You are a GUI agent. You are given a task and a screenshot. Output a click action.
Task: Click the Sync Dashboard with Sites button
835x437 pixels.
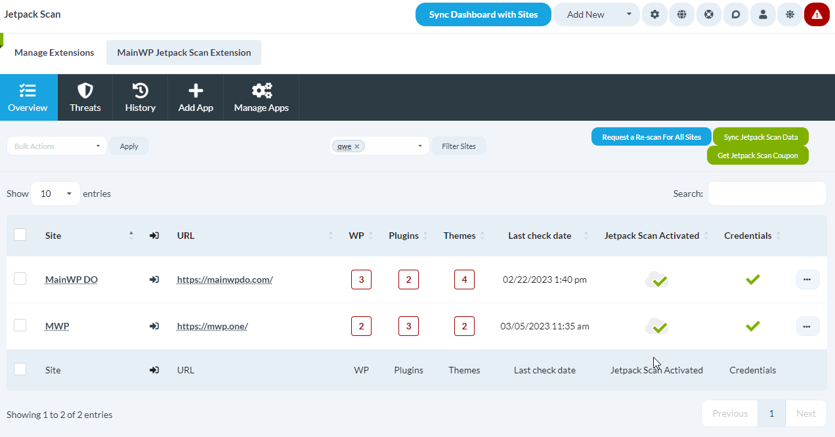(x=483, y=14)
